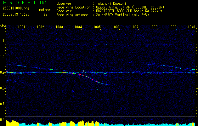Click time marker 1034

78,27
